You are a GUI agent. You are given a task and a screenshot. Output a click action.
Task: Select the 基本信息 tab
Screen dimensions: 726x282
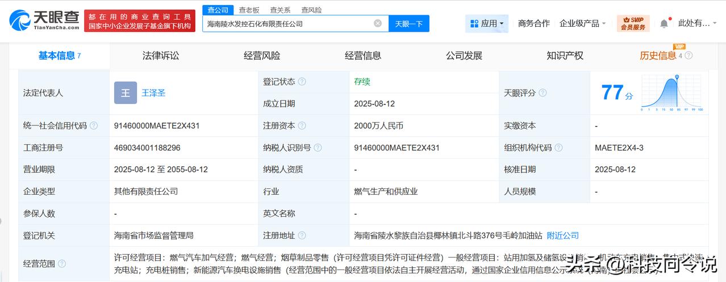tap(60, 56)
